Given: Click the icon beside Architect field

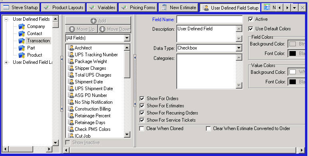Looking at the screenshot, I should pyautogui.click(x=71, y=48).
